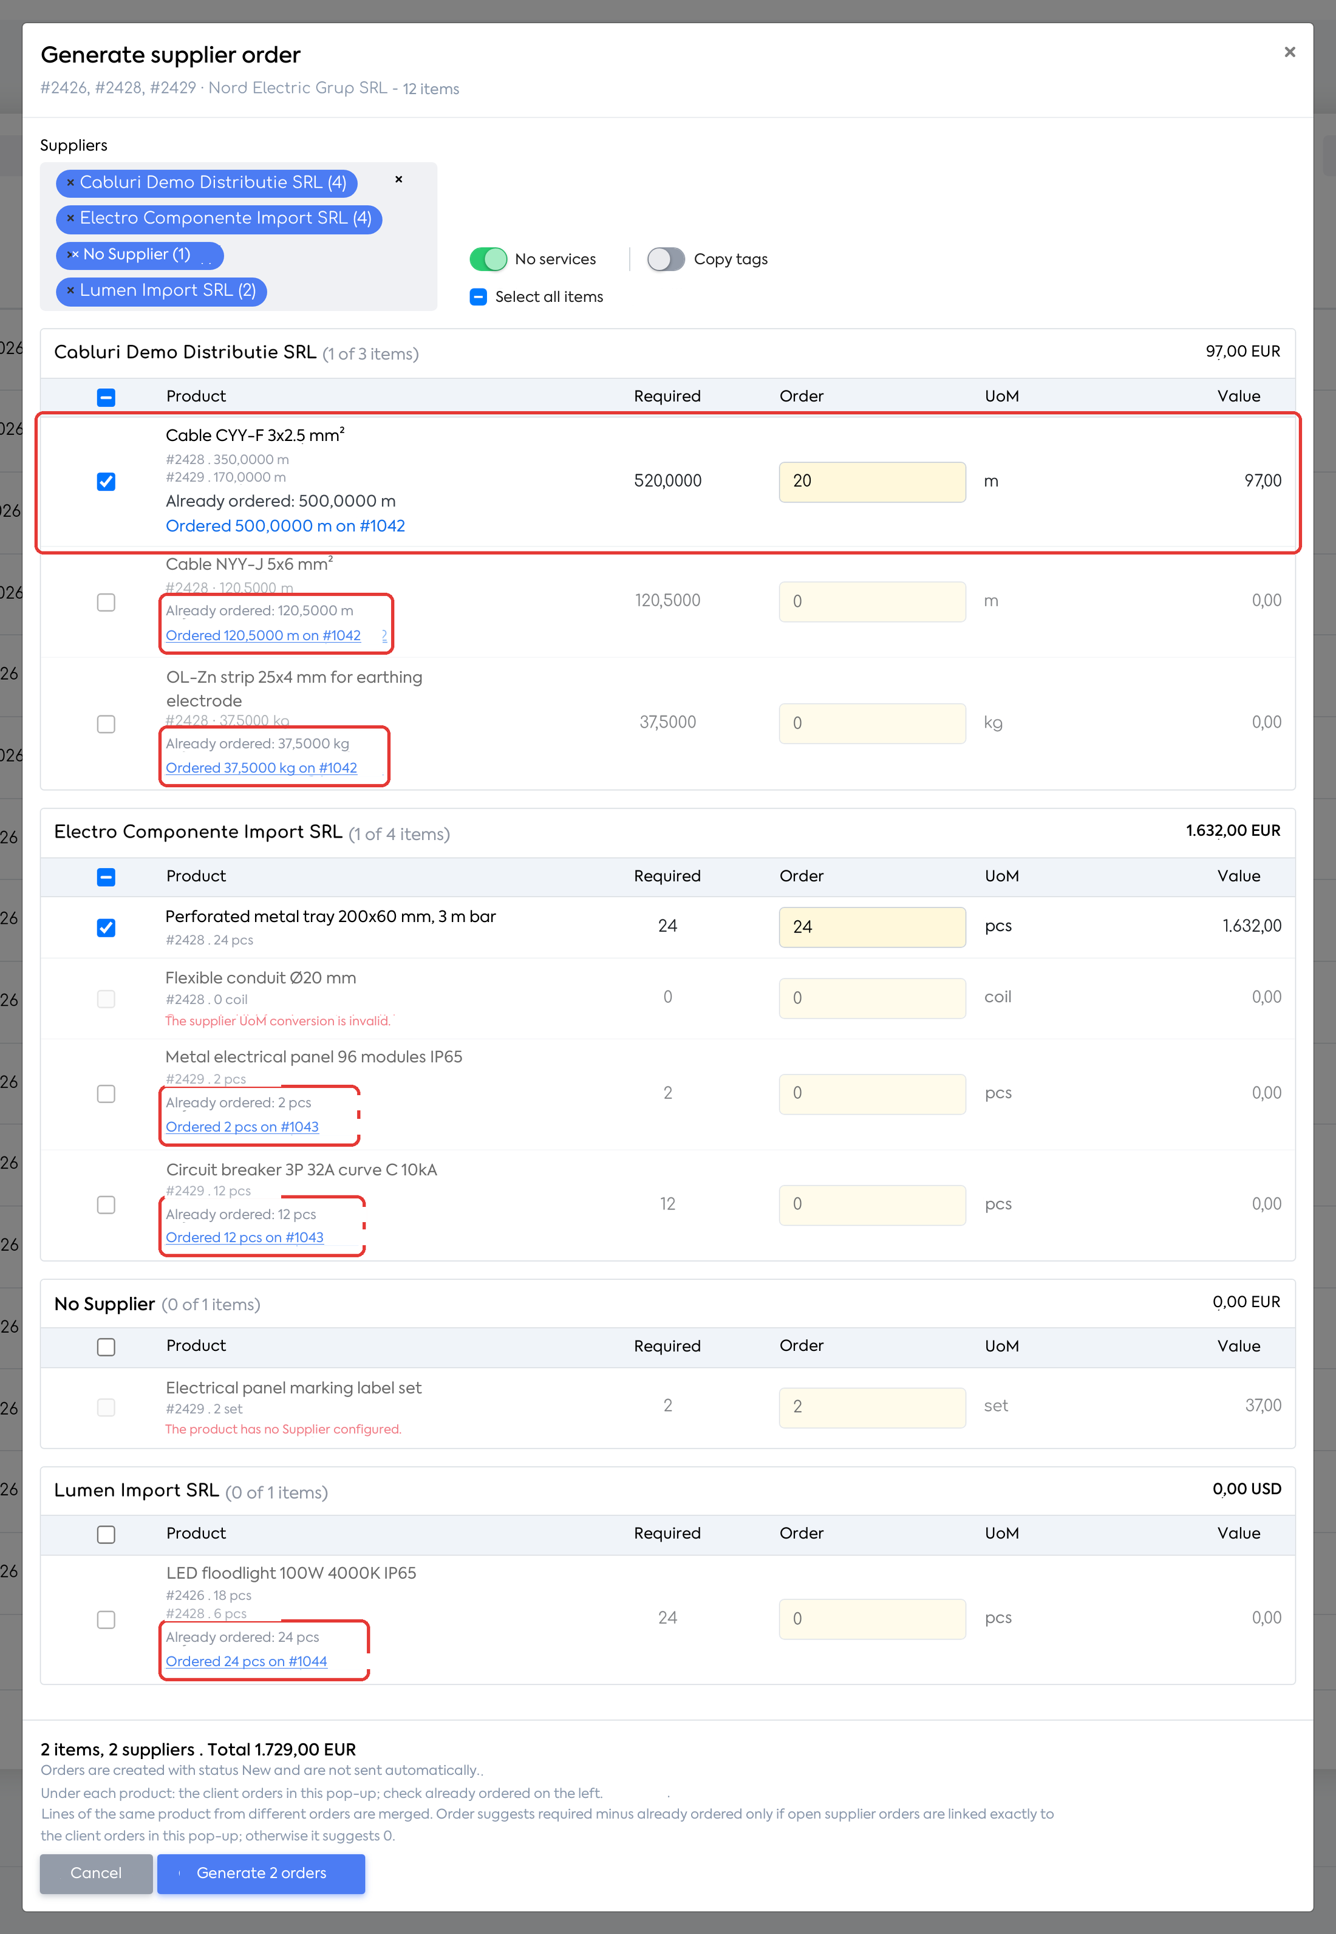Remove Electro Componente Import SRL tag
This screenshot has height=1934, width=1336.
(x=70, y=219)
